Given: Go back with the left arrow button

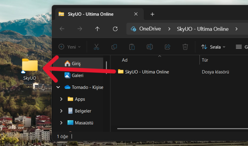Looking at the screenshot, I should pos(62,29).
